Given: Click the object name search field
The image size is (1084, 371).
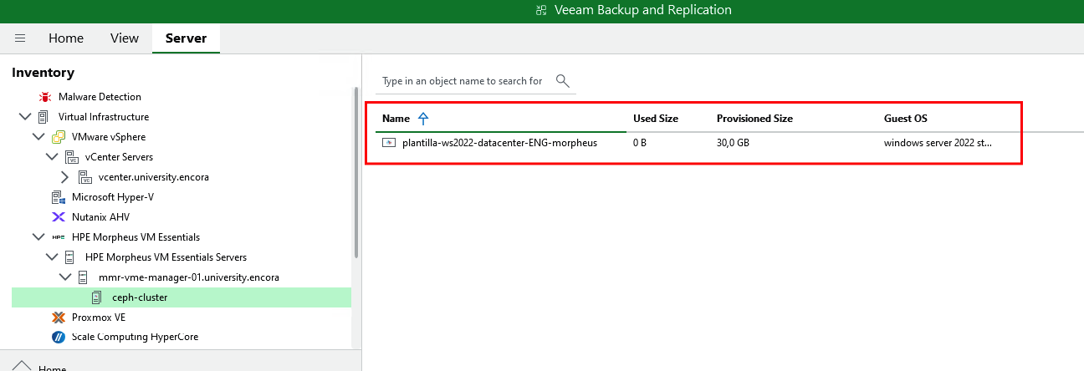Looking at the screenshot, I should pos(463,81).
